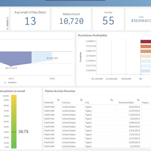This screenshot has width=151, height=151.
Task: Select consultant C2888811 bar
Action: point(146,41)
